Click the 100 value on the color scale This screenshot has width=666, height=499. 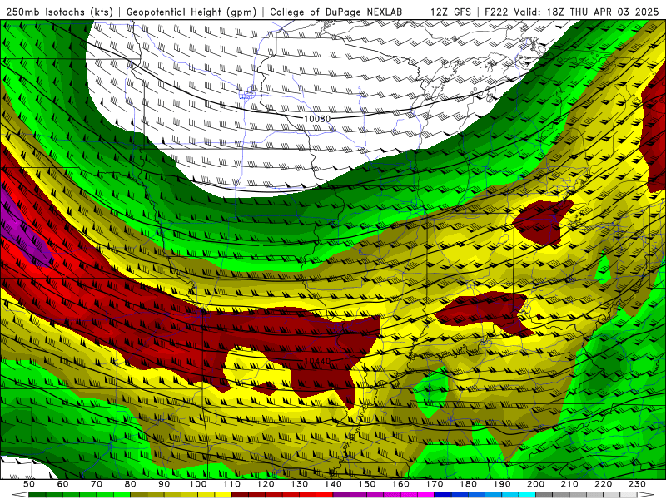tap(198, 484)
